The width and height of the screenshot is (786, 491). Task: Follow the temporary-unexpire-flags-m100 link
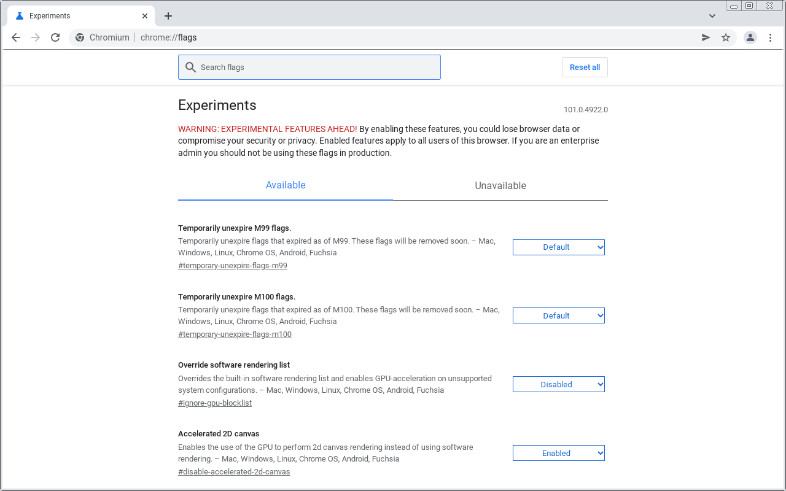[x=235, y=334]
